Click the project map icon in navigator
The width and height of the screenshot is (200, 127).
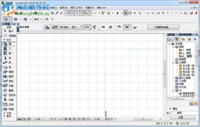(177, 39)
